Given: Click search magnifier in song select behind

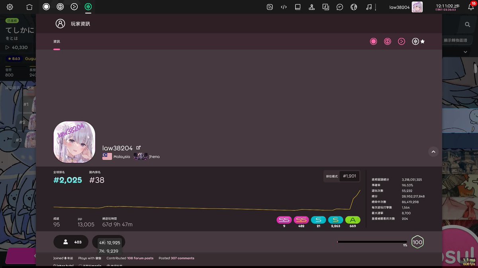Looking at the screenshot, I should click(x=467, y=25).
